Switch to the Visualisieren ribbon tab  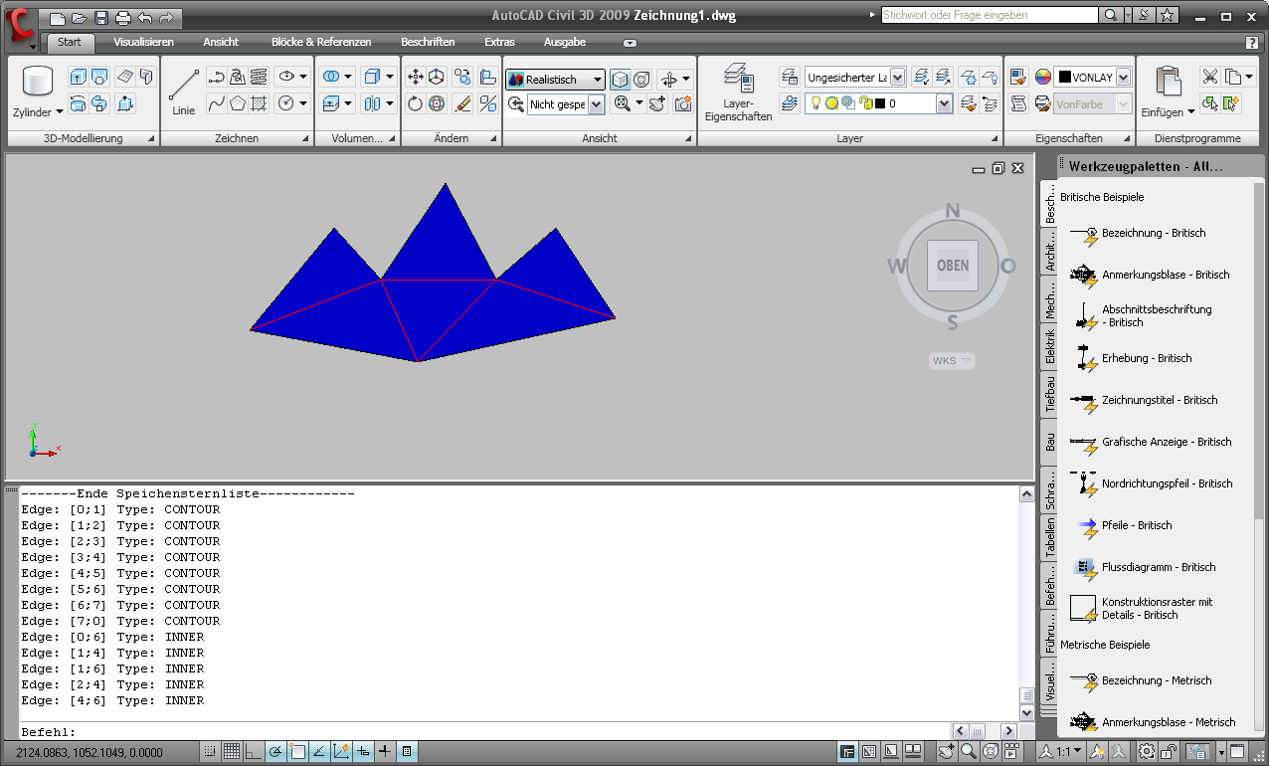tap(143, 42)
